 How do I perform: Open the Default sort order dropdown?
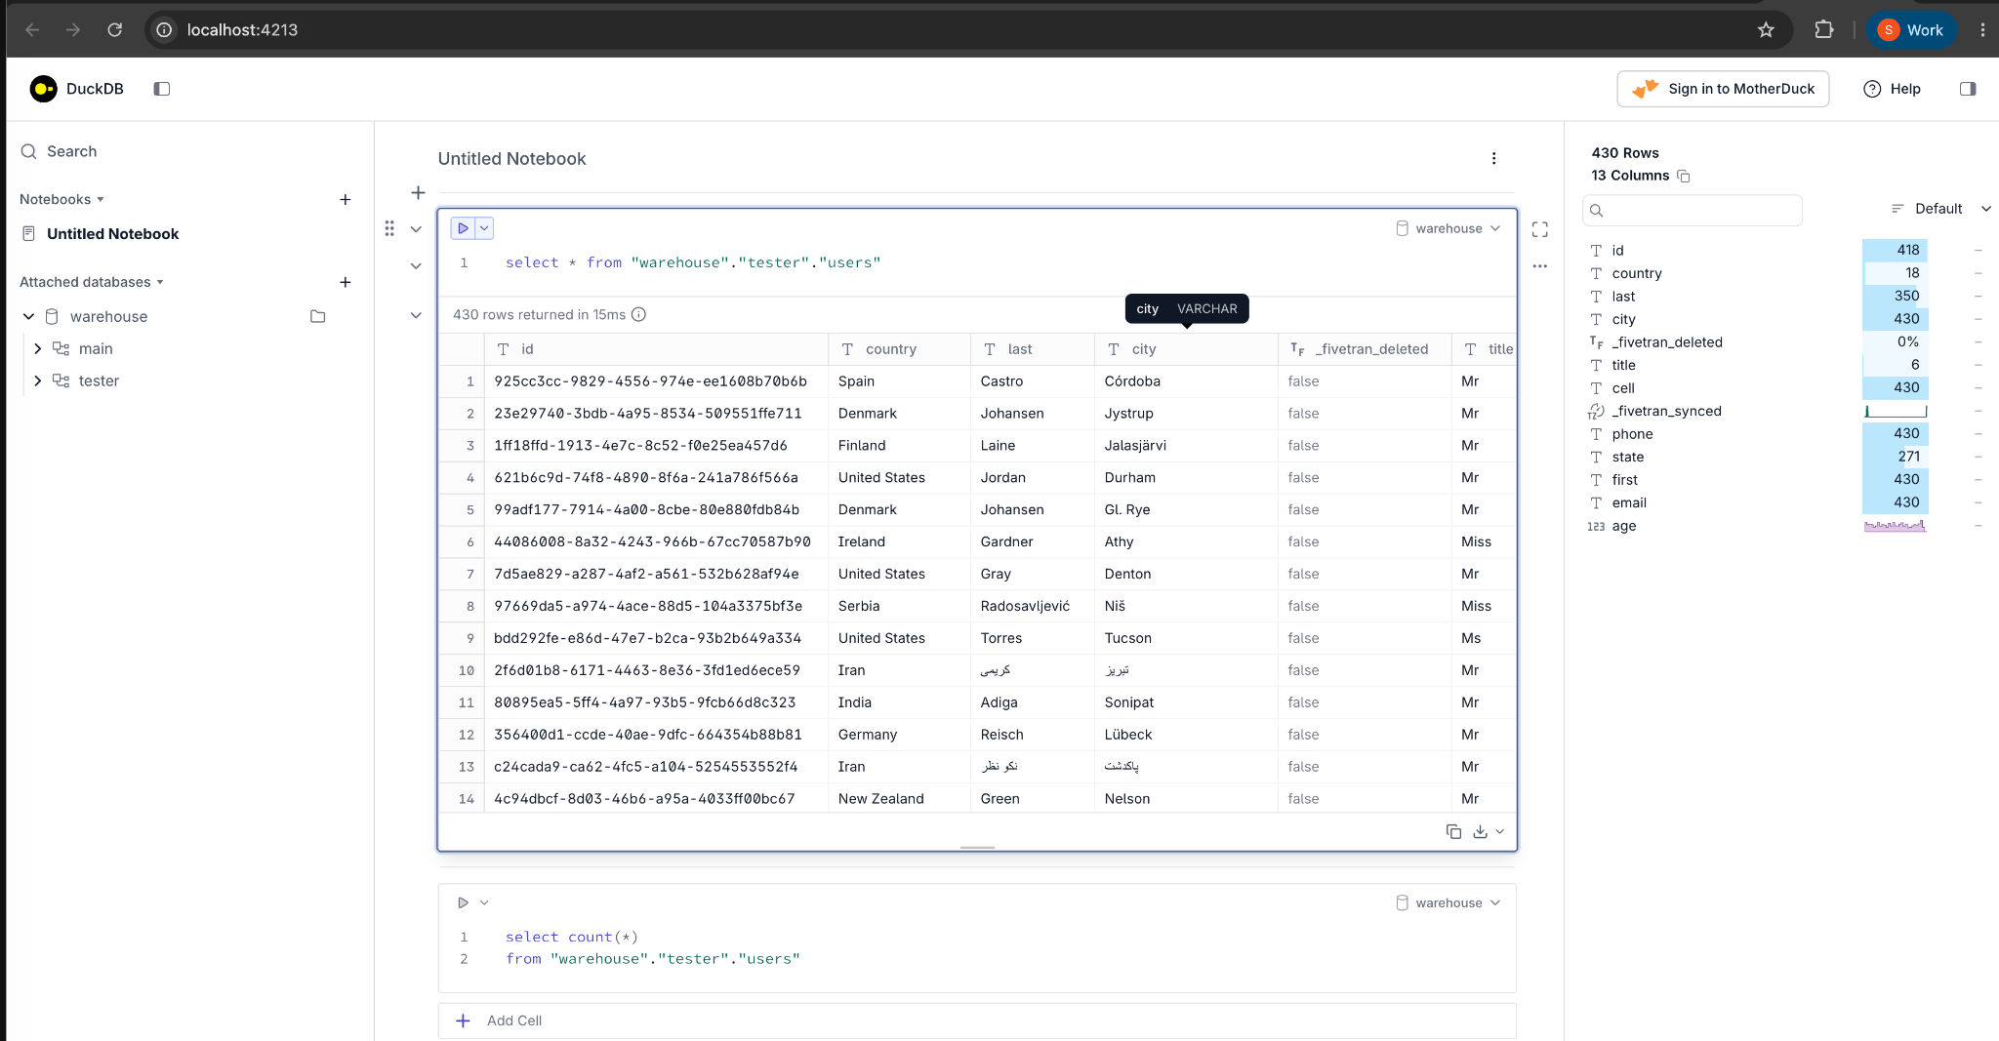pyautogui.click(x=1940, y=209)
